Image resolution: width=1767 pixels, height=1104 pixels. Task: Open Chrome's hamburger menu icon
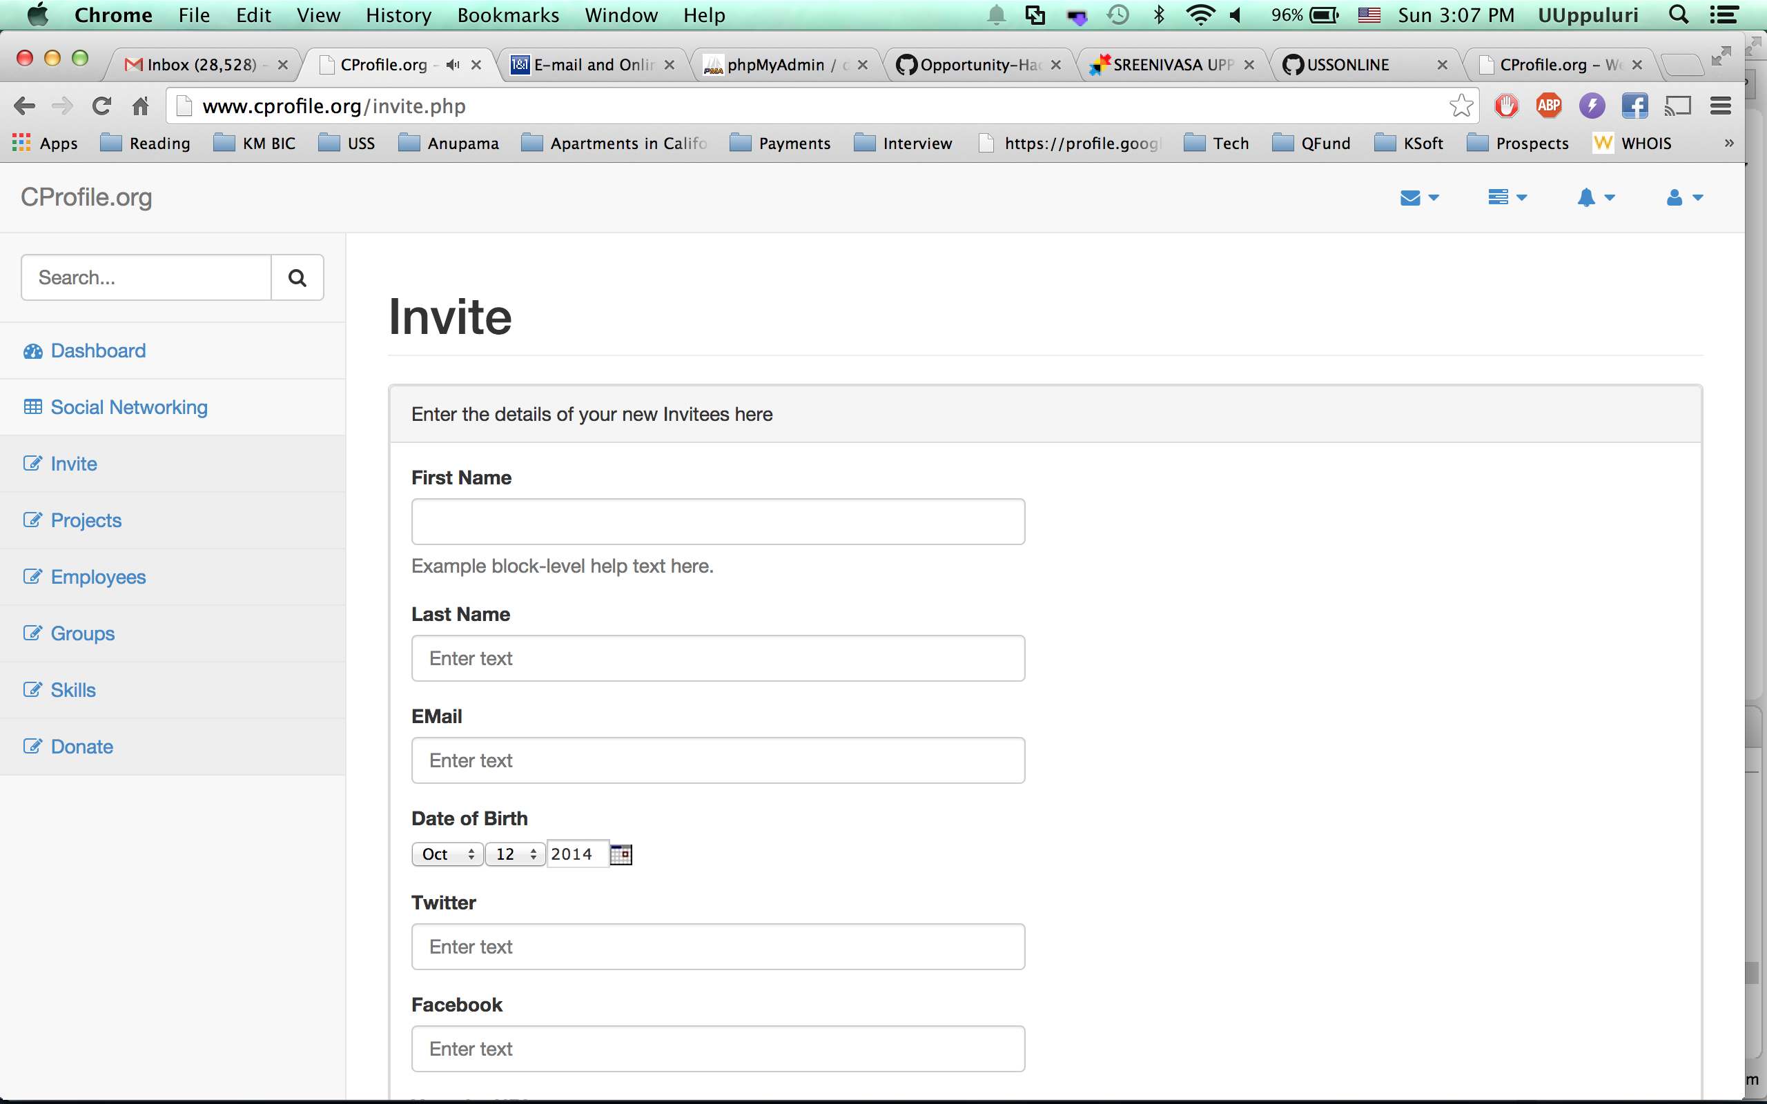tap(1720, 106)
